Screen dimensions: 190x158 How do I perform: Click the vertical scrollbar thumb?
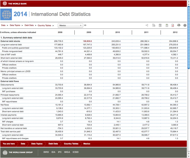(x=189, y=37)
